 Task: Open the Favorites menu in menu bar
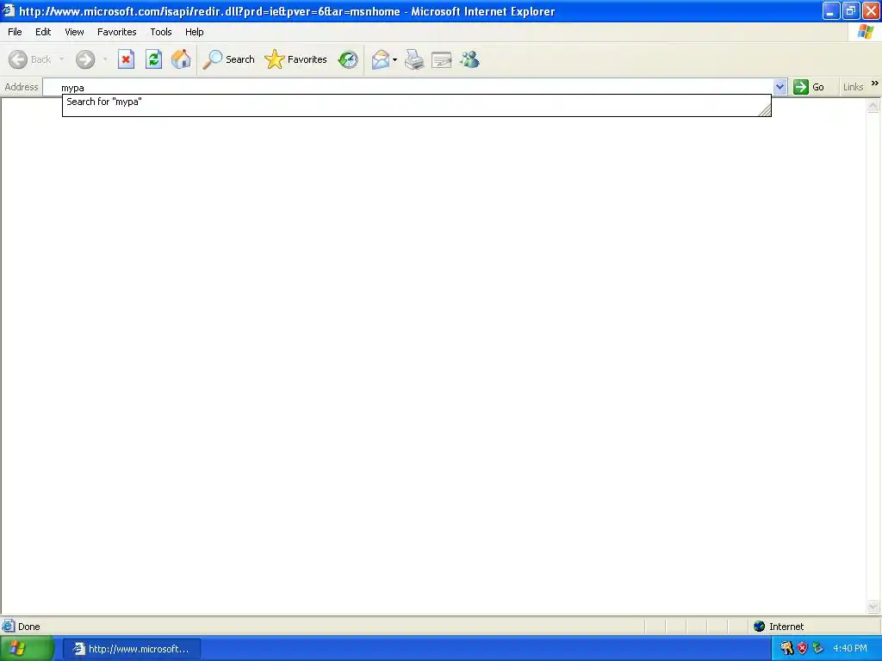[x=117, y=32]
